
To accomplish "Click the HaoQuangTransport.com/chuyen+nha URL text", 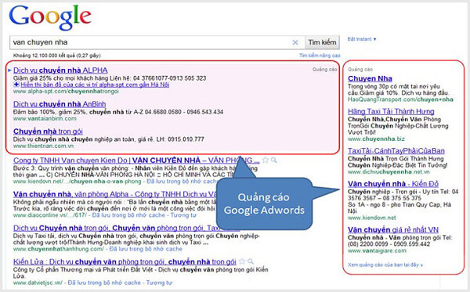I will tap(400, 99).
